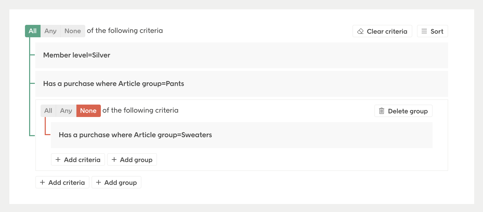Viewport: 483px width, 212px height.
Task: Click the trash icon in Delete group
Action: tap(382, 111)
